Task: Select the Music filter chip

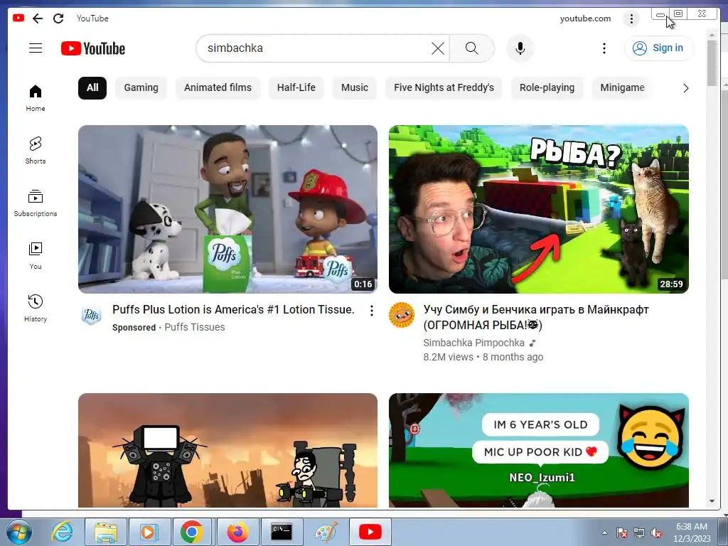Action: [x=355, y=87]
